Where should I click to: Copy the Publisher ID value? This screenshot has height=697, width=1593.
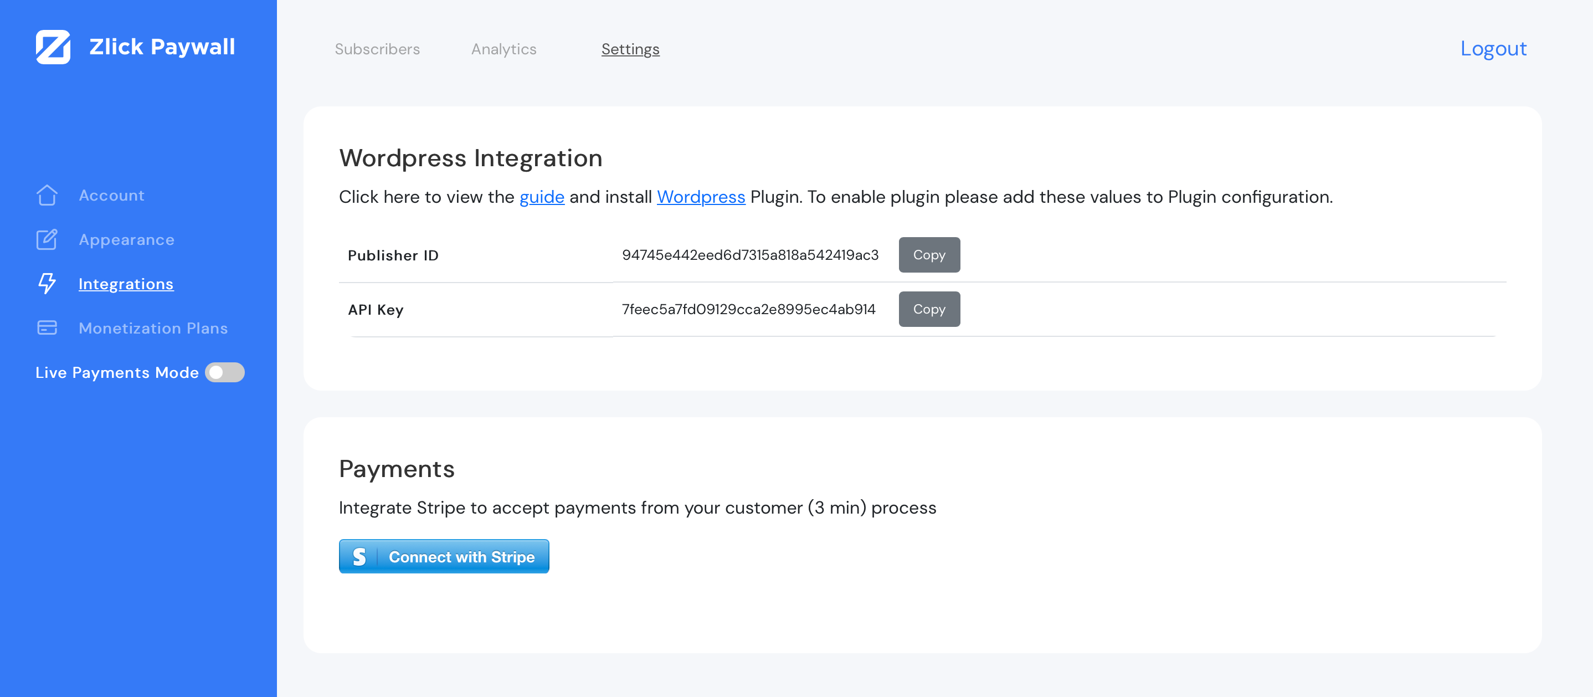(x=928, y=255)
